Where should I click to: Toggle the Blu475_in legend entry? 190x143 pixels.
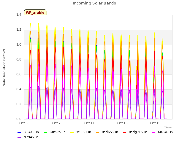[28, 132]
